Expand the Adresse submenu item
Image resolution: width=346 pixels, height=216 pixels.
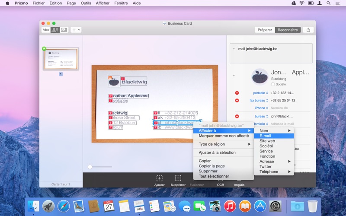274,161
